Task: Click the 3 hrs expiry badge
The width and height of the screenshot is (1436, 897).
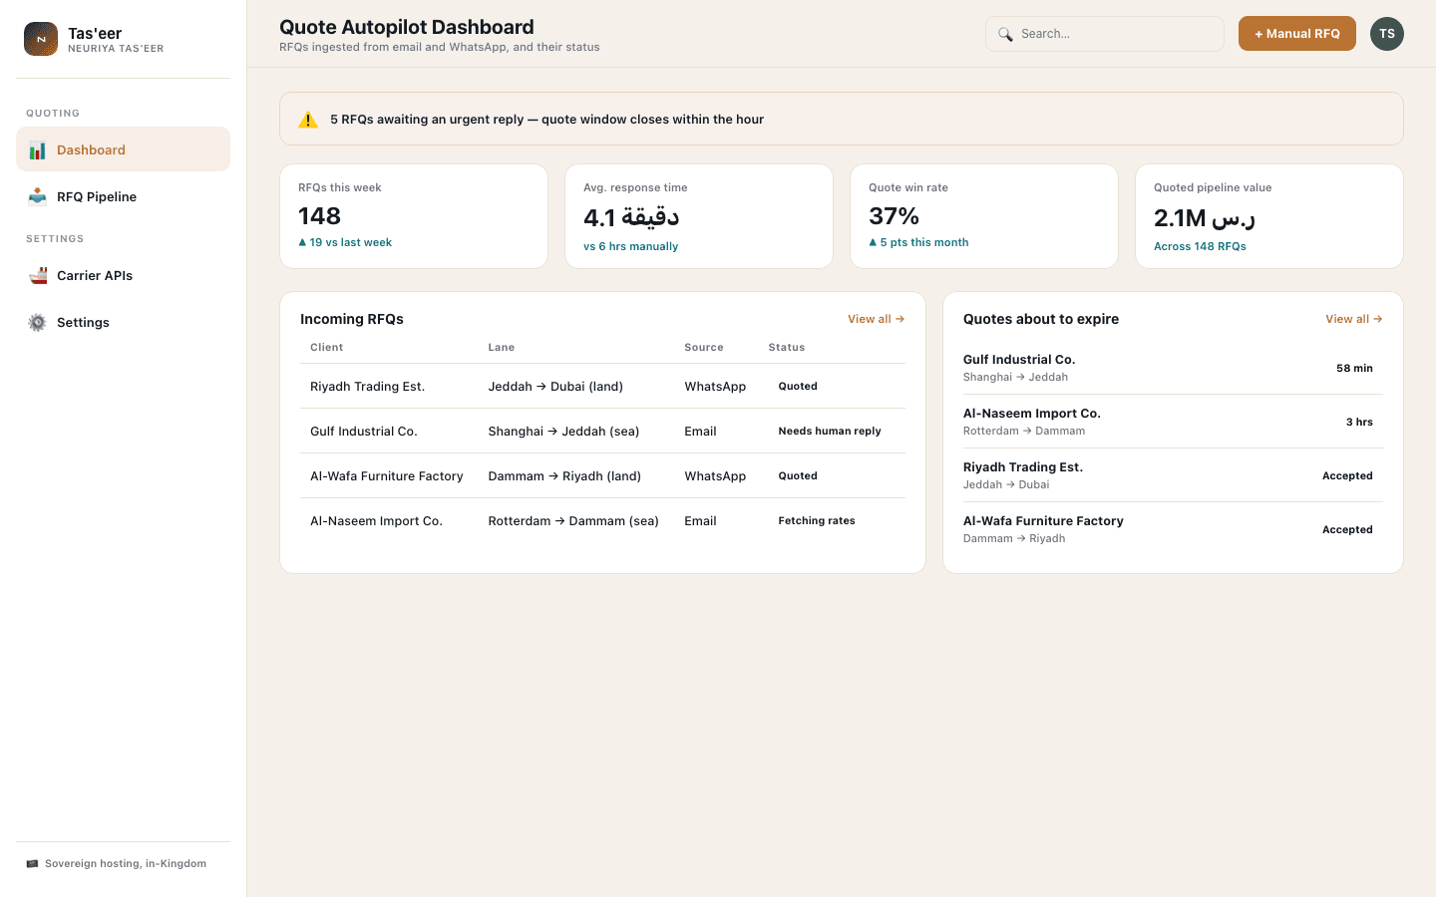Action: tap(1359, 423)
